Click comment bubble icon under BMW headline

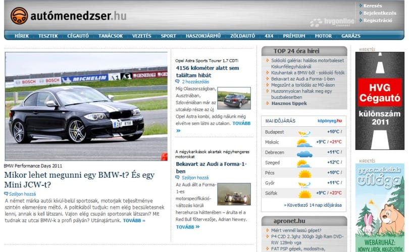(6, 194)
